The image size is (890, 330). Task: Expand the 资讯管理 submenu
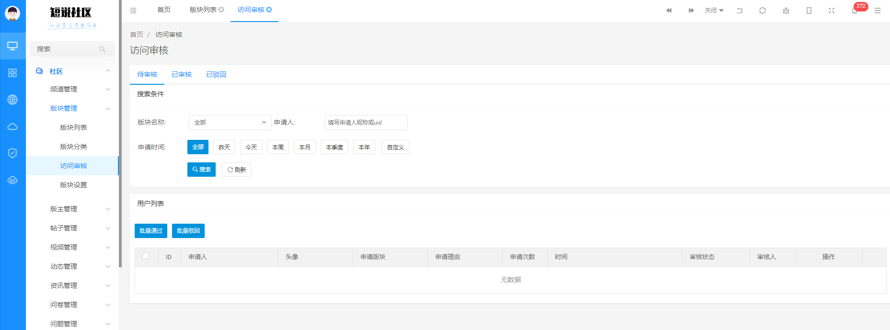click(x=108, y=285)
